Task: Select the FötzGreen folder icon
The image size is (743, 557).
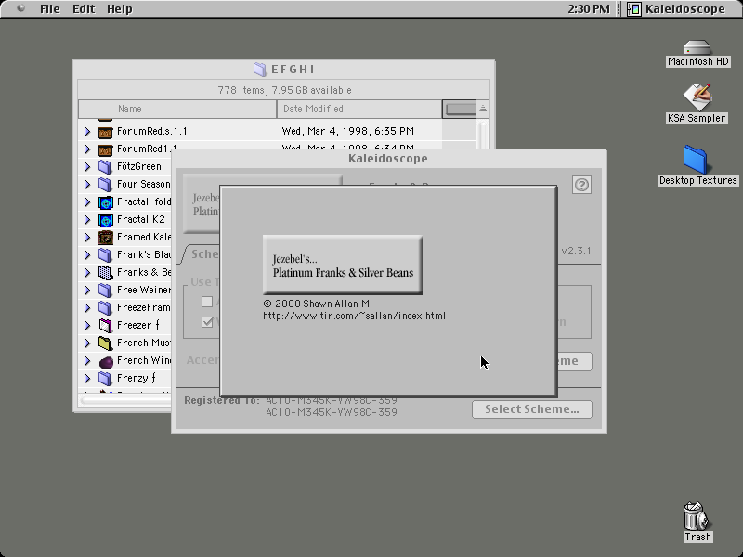Action: [x=105, y=167]
